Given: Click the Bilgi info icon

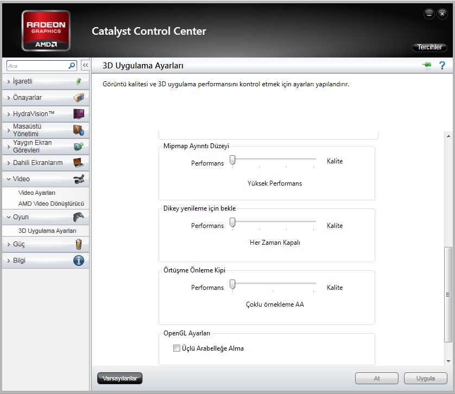Looking at the screenshot, I should pyautogui.click(x=79, y=260).
